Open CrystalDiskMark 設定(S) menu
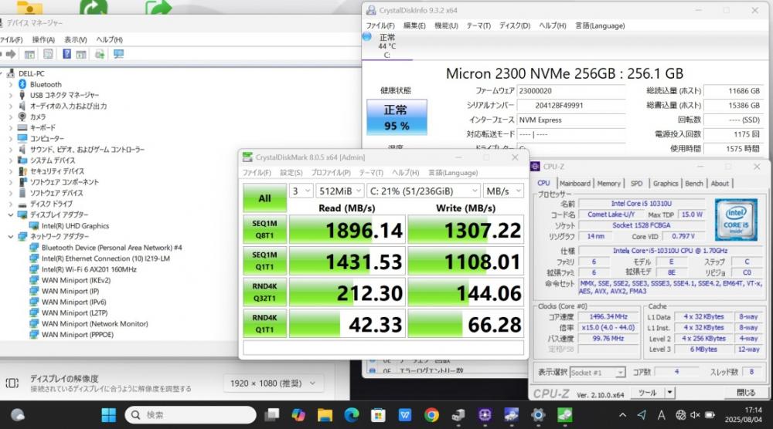Image resolution: width=773 pixels, height=429 pixels. tap(291, 173)
